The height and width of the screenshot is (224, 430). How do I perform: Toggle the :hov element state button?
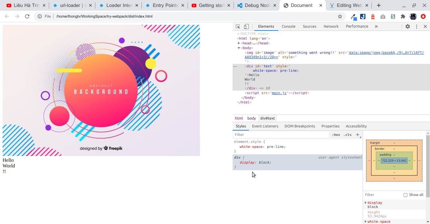(x=336, y=135)
